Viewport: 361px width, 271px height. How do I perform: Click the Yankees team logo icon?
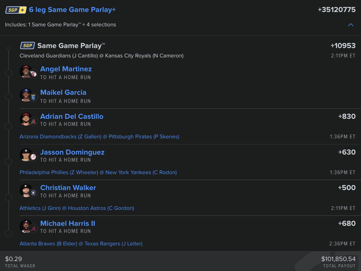click(x=33, y=157)
